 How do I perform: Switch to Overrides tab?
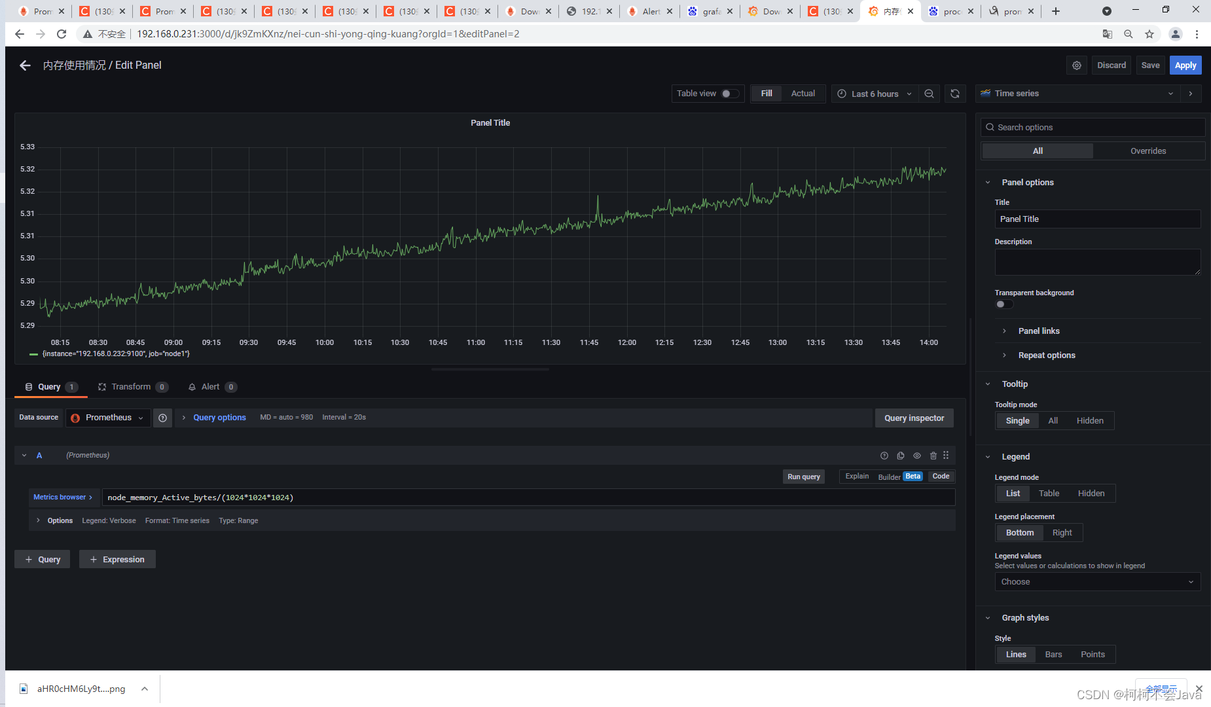[x=1148, y=151]
